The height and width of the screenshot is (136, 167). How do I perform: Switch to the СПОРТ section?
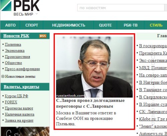point(32,25)
